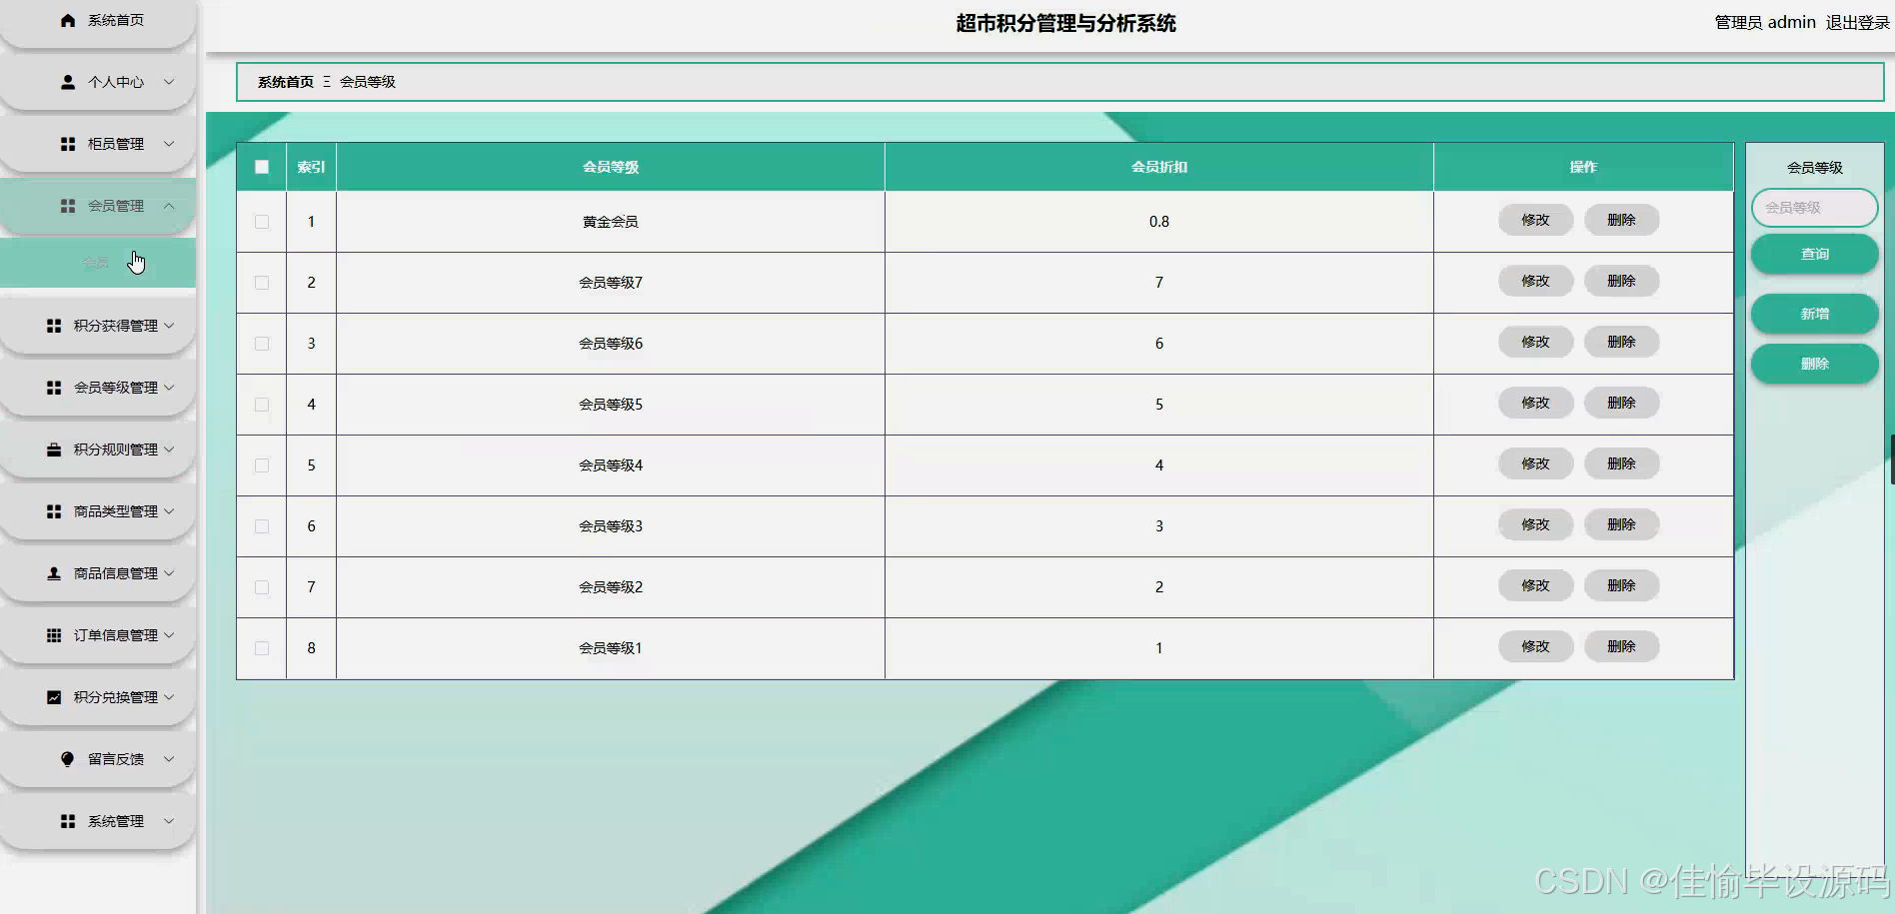The height and width of the screenshot is (914, 1895).
Task: Expand the 积分规则管理 chevron
Action: click(x=169, y=450)
